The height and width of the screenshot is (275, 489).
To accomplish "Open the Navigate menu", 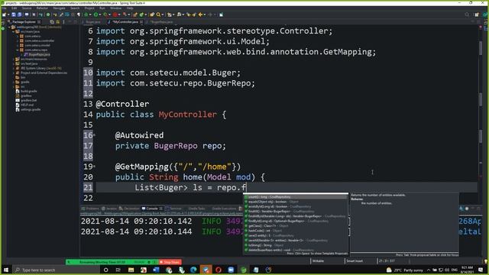I will [x=59, y=8].
